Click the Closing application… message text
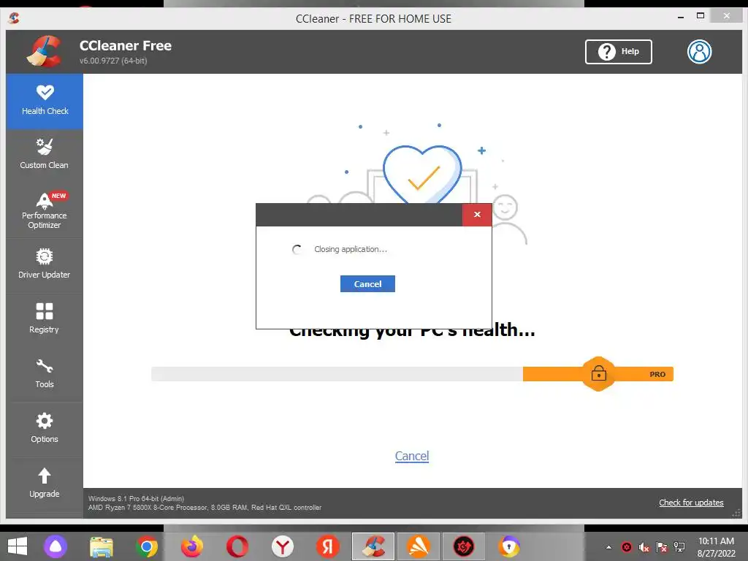Viewport: 748px width, 561px height. pyautogui.click(x=351, y=250)
